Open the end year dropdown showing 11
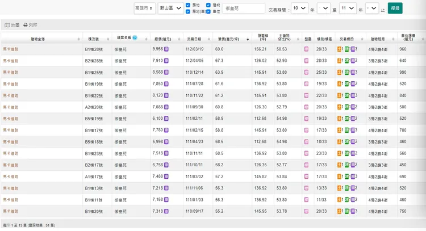 pyautogui.click(x=348, y=9)
